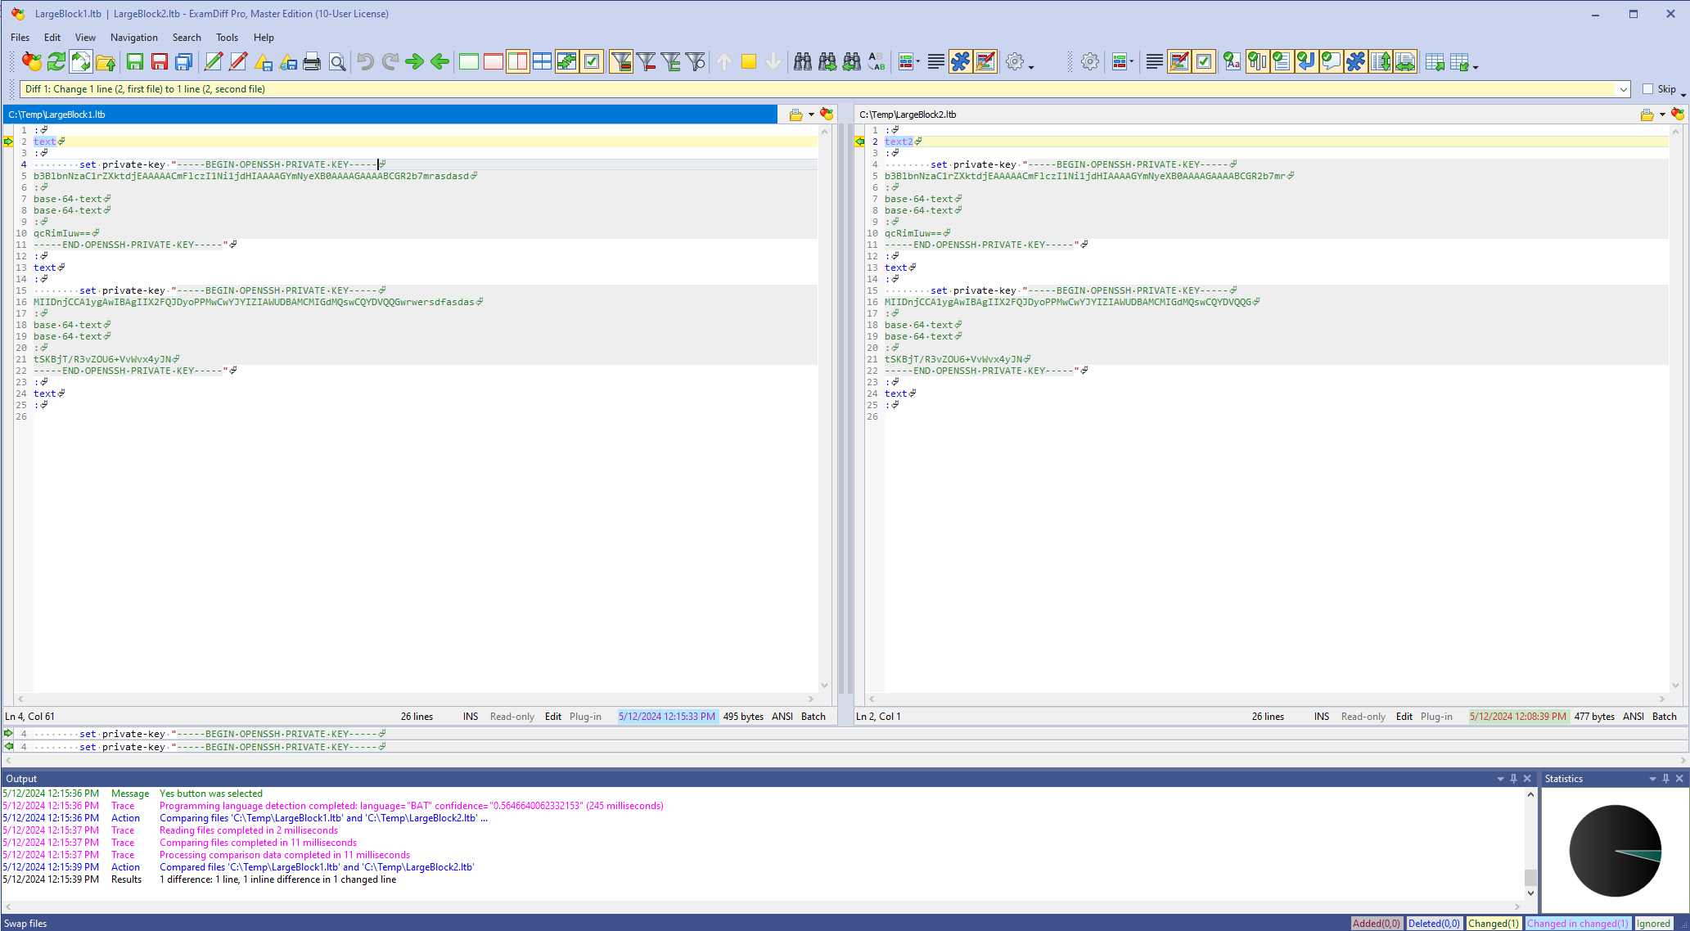Toggle the Ignore comments speech bubble

click(1331, 61)
